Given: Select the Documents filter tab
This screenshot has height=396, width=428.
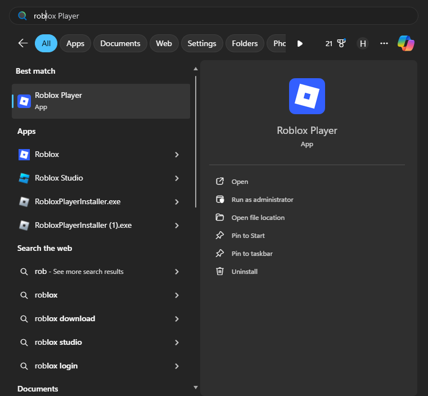Looking at the screenshot, I should [120, 43].
